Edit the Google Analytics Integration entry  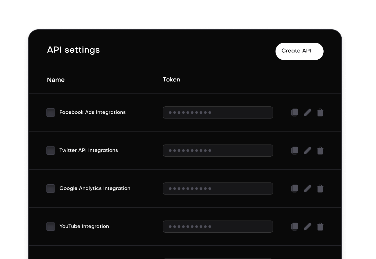tap(308, 188)
